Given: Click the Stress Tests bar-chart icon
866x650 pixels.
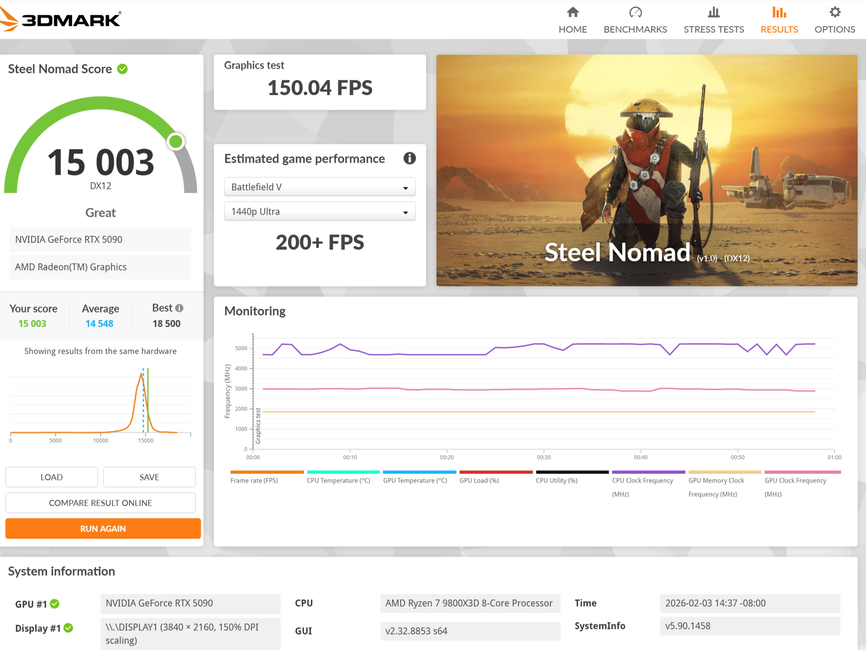Looking at the screenshot, I should (713, 12).
